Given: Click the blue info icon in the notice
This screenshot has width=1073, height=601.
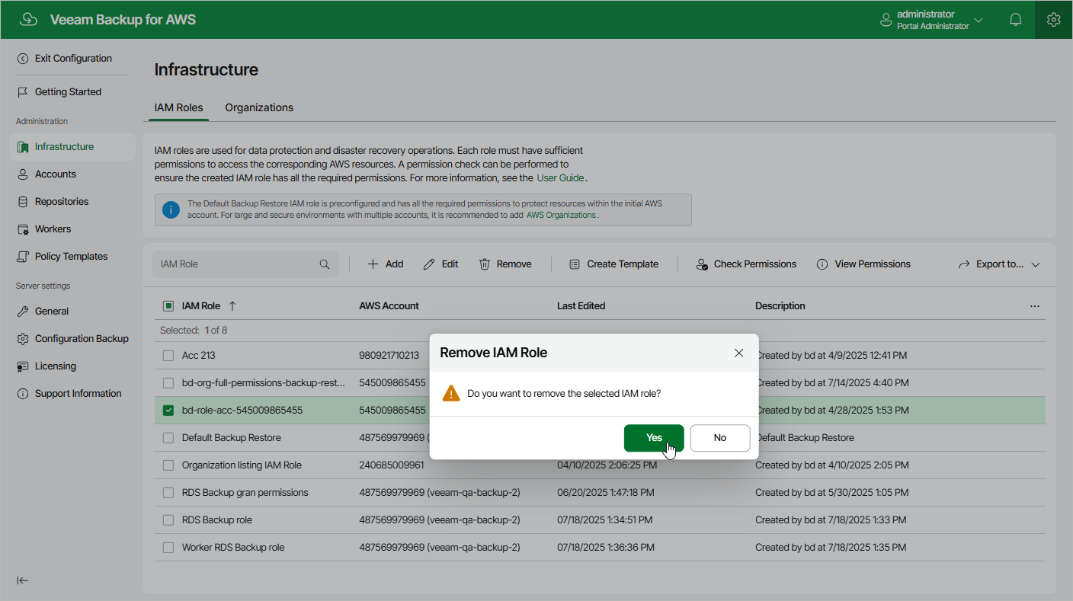Looking at the screenshot, I should (x=171, y=209).
